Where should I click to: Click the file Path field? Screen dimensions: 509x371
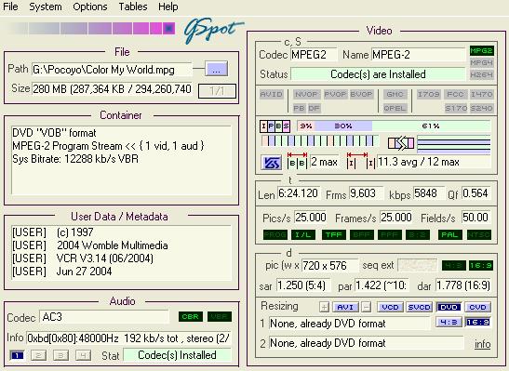[112, 70]
